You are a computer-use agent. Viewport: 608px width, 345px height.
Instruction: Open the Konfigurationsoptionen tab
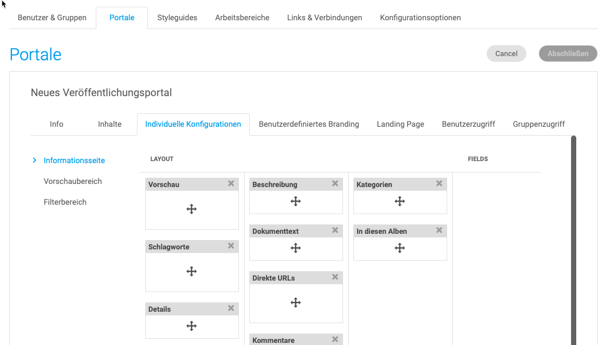point(420,18)
